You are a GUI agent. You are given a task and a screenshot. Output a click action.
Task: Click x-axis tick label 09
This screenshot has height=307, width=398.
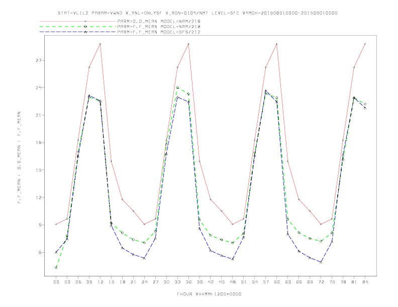(x=89, y=282)
